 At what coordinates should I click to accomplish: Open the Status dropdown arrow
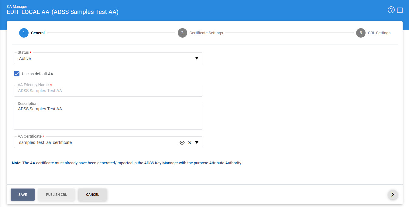pos(197,58)
